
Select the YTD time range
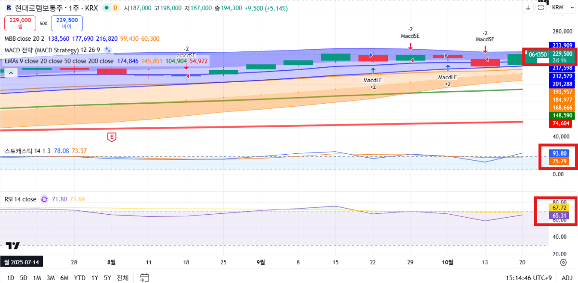tap(79, 277)
